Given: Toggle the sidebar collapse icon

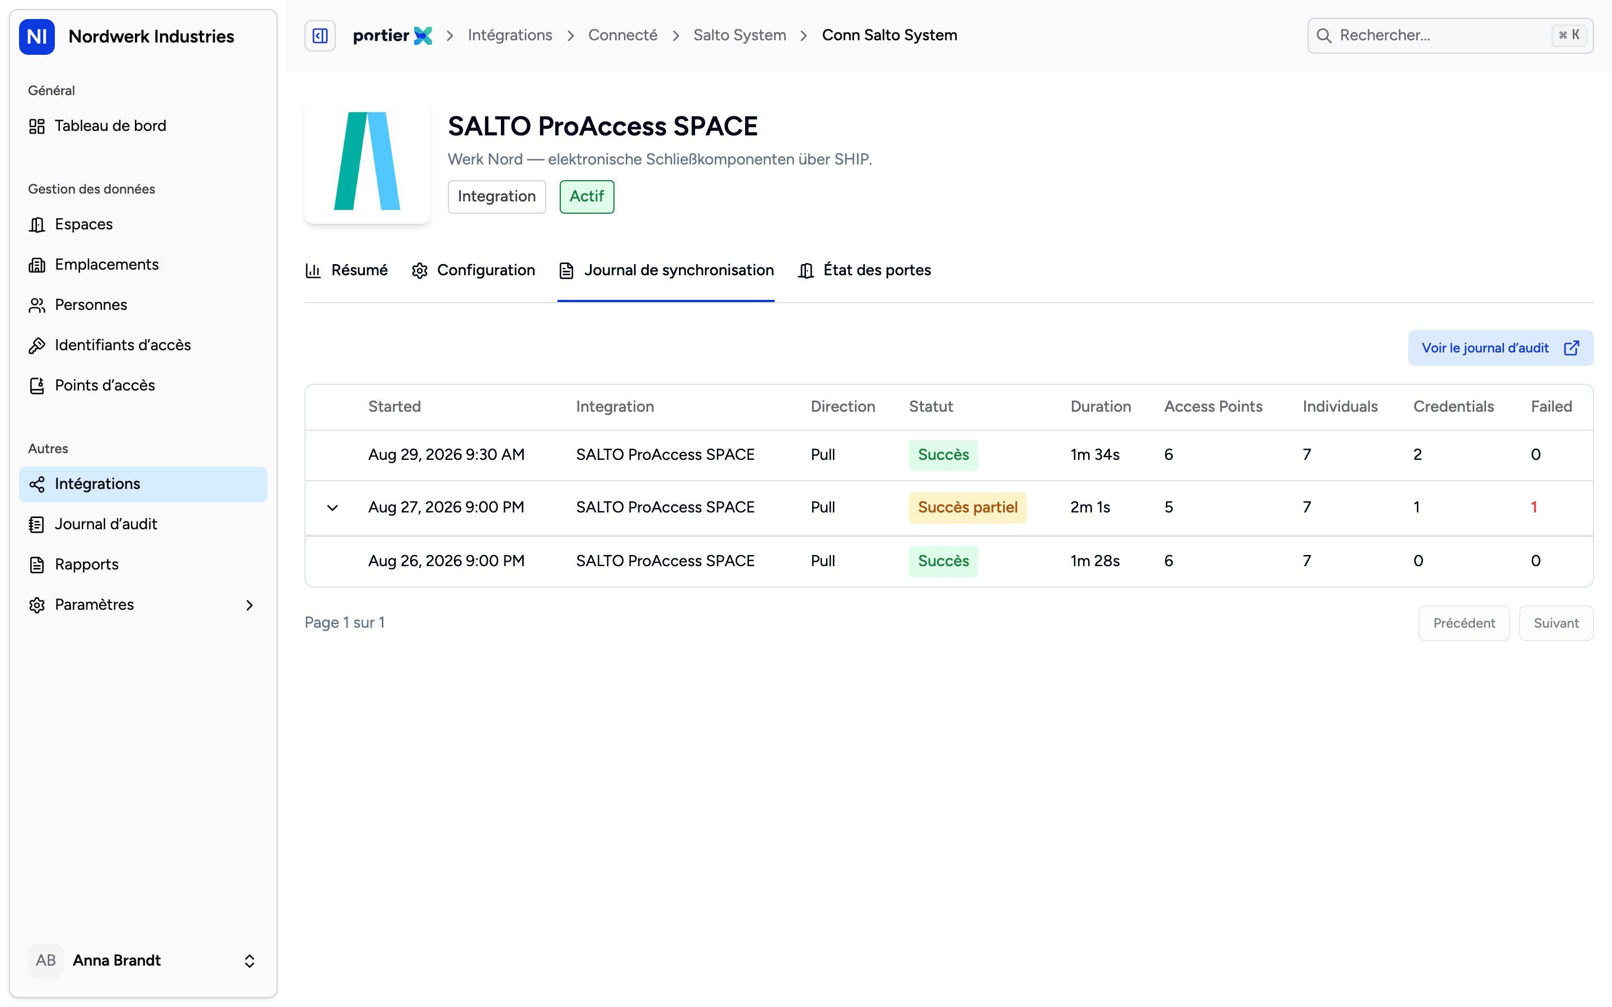Looking at the screenshot, I should (320, 35).
